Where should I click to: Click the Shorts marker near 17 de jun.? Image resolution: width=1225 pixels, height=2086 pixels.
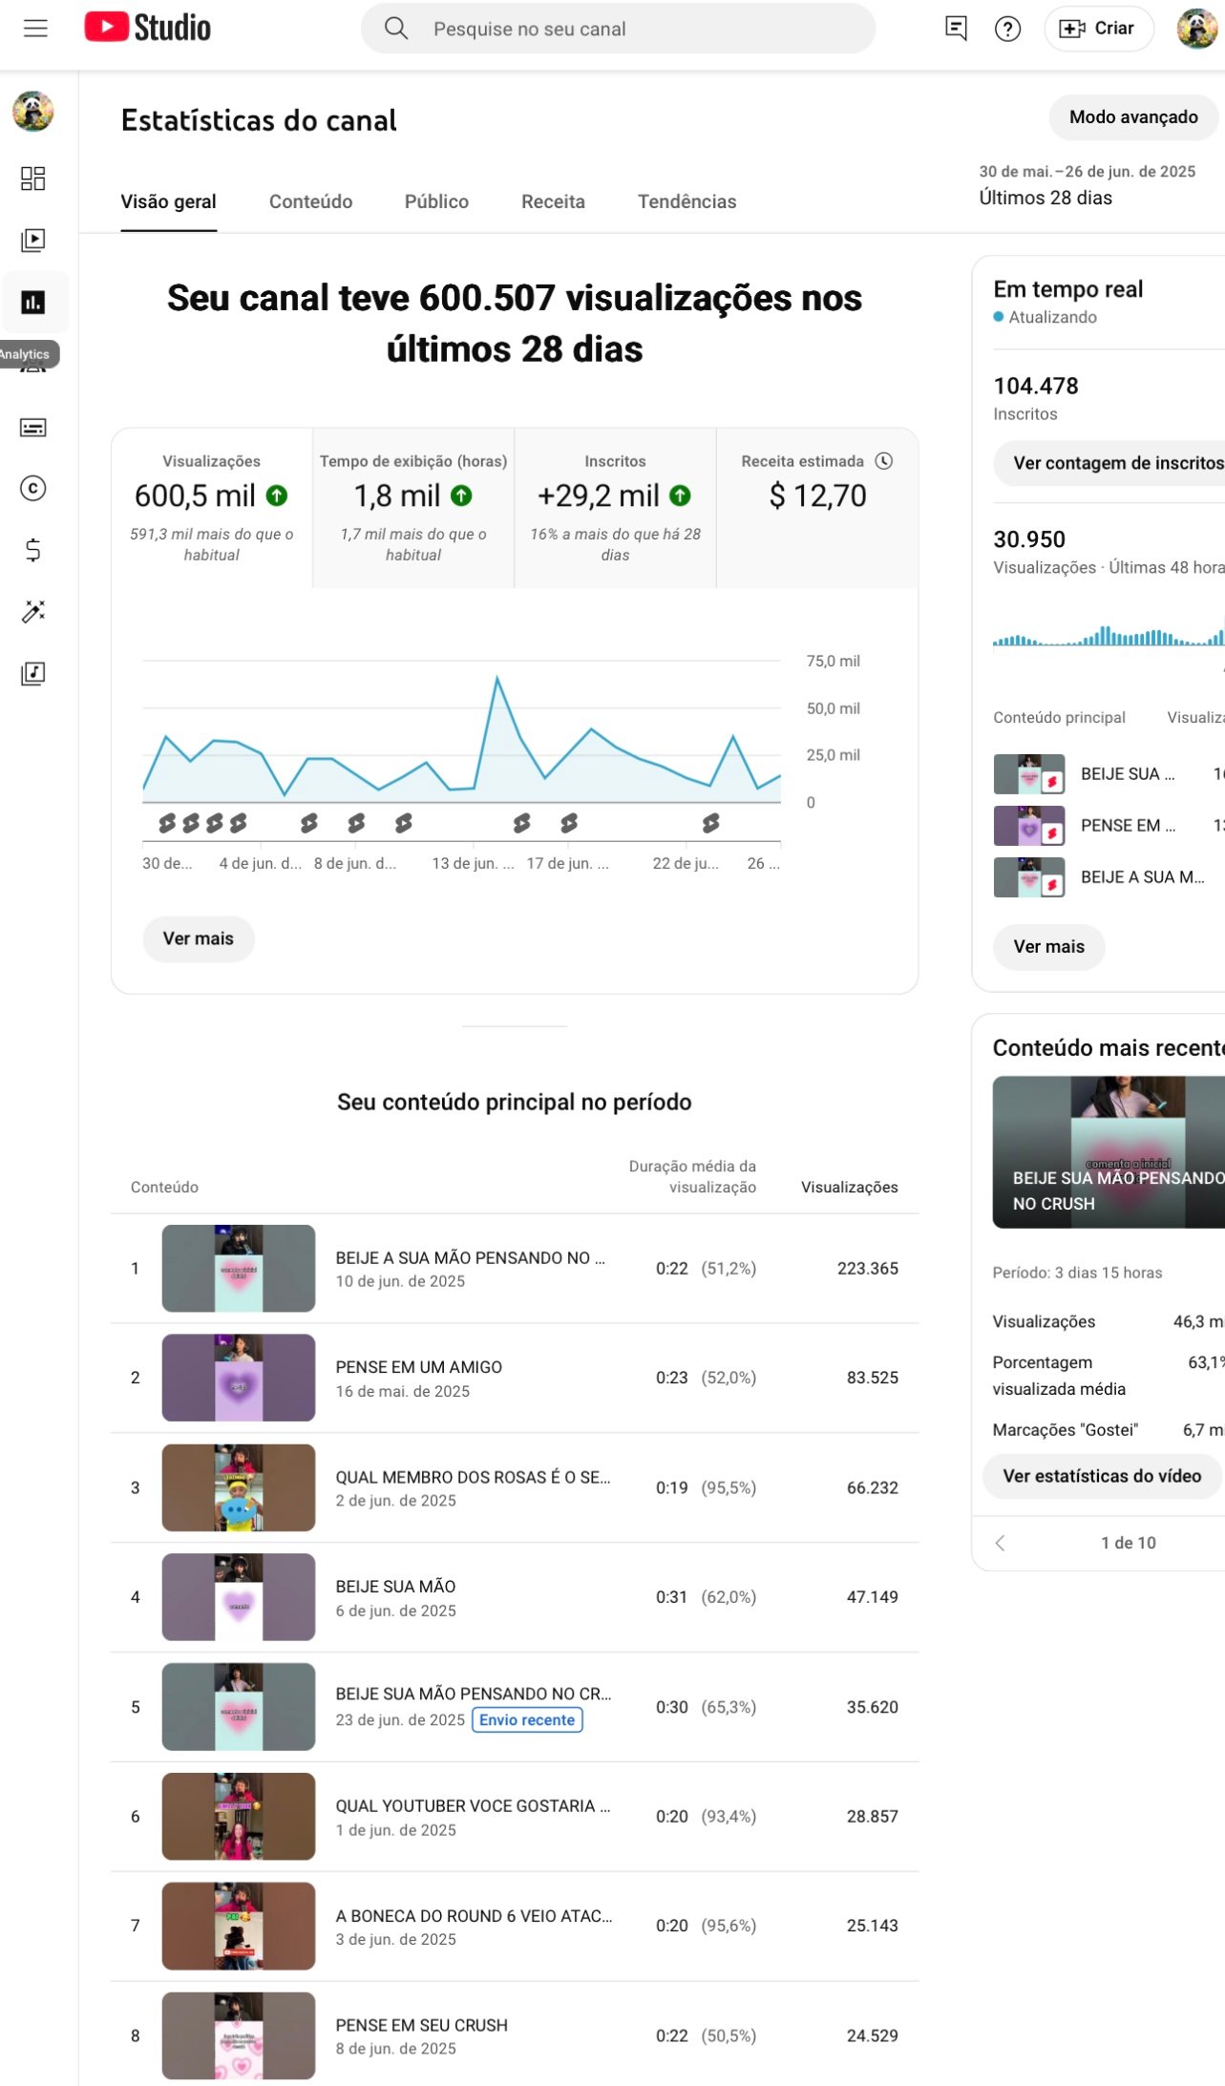coord(569,822)
